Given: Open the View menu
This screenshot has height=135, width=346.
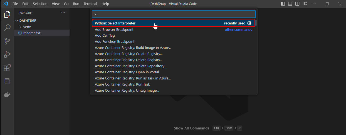Looking at the screenshot, I should [56, 4].
